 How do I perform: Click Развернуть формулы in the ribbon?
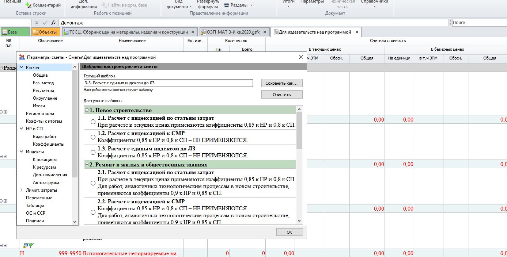(208, 4)
